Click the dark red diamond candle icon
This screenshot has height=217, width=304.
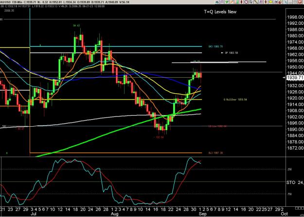click(x=242, y=2)
